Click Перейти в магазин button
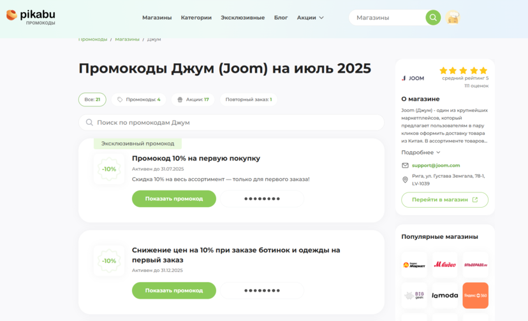Image resolution: width=528 pixels, height=321 pixels. point(445,200)
